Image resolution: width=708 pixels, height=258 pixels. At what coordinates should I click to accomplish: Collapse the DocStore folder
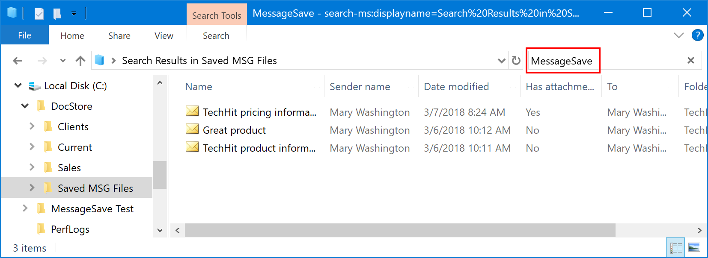[25, 106]
